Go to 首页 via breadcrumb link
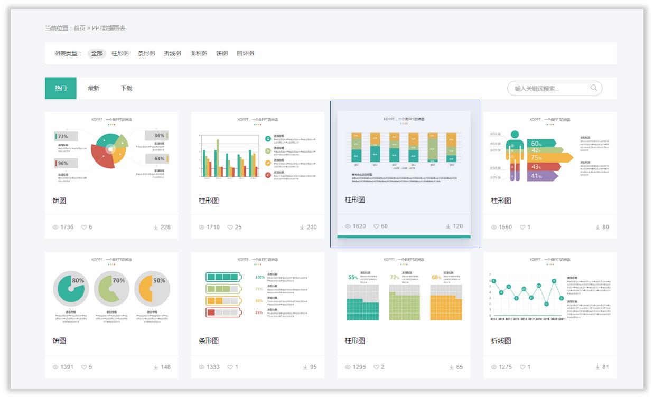Screen dimensions: 654x398 point(79,28)
